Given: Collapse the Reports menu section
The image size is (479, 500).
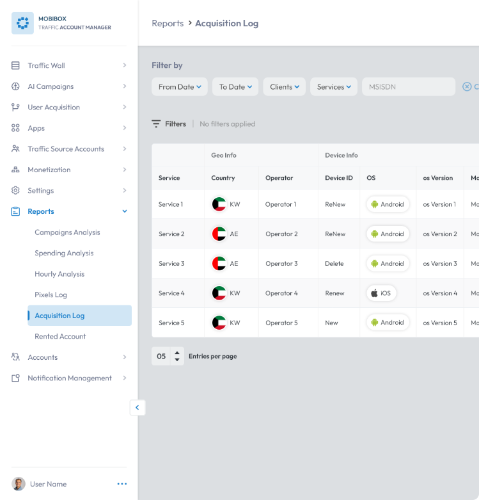Looking at the screenshot, I should coord(125,211).
